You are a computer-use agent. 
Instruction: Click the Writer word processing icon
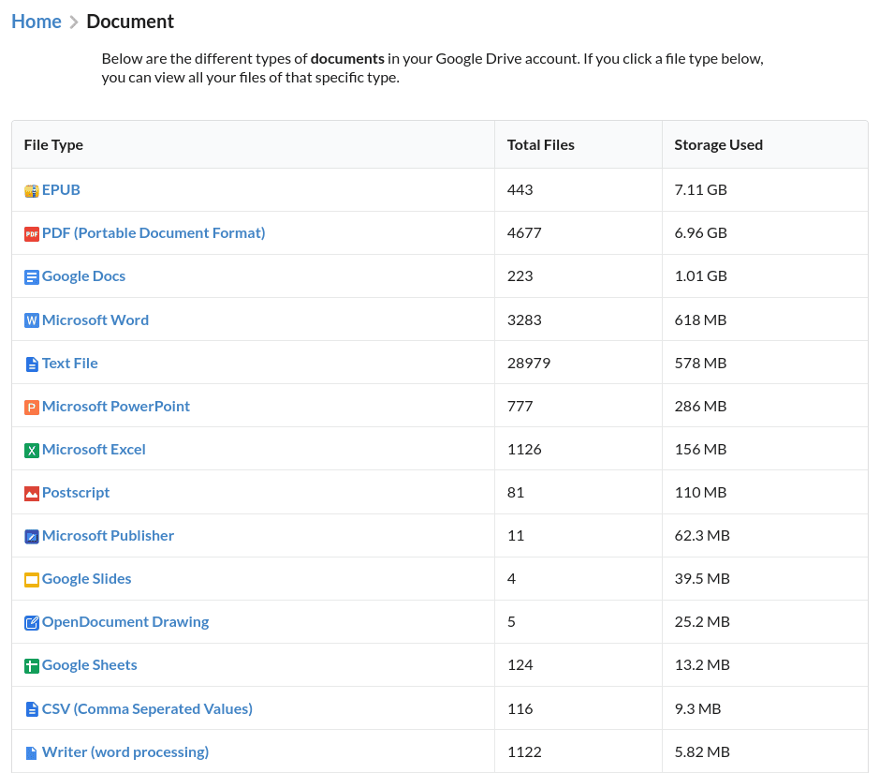(32, 752)
